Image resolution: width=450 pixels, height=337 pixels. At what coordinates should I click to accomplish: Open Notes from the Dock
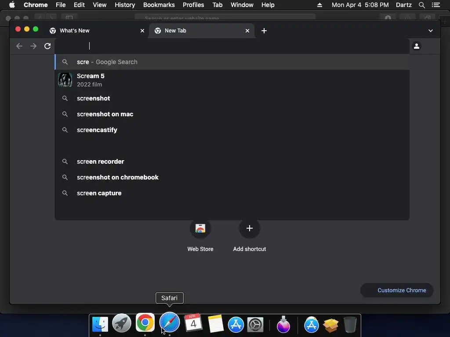point(215,323)
